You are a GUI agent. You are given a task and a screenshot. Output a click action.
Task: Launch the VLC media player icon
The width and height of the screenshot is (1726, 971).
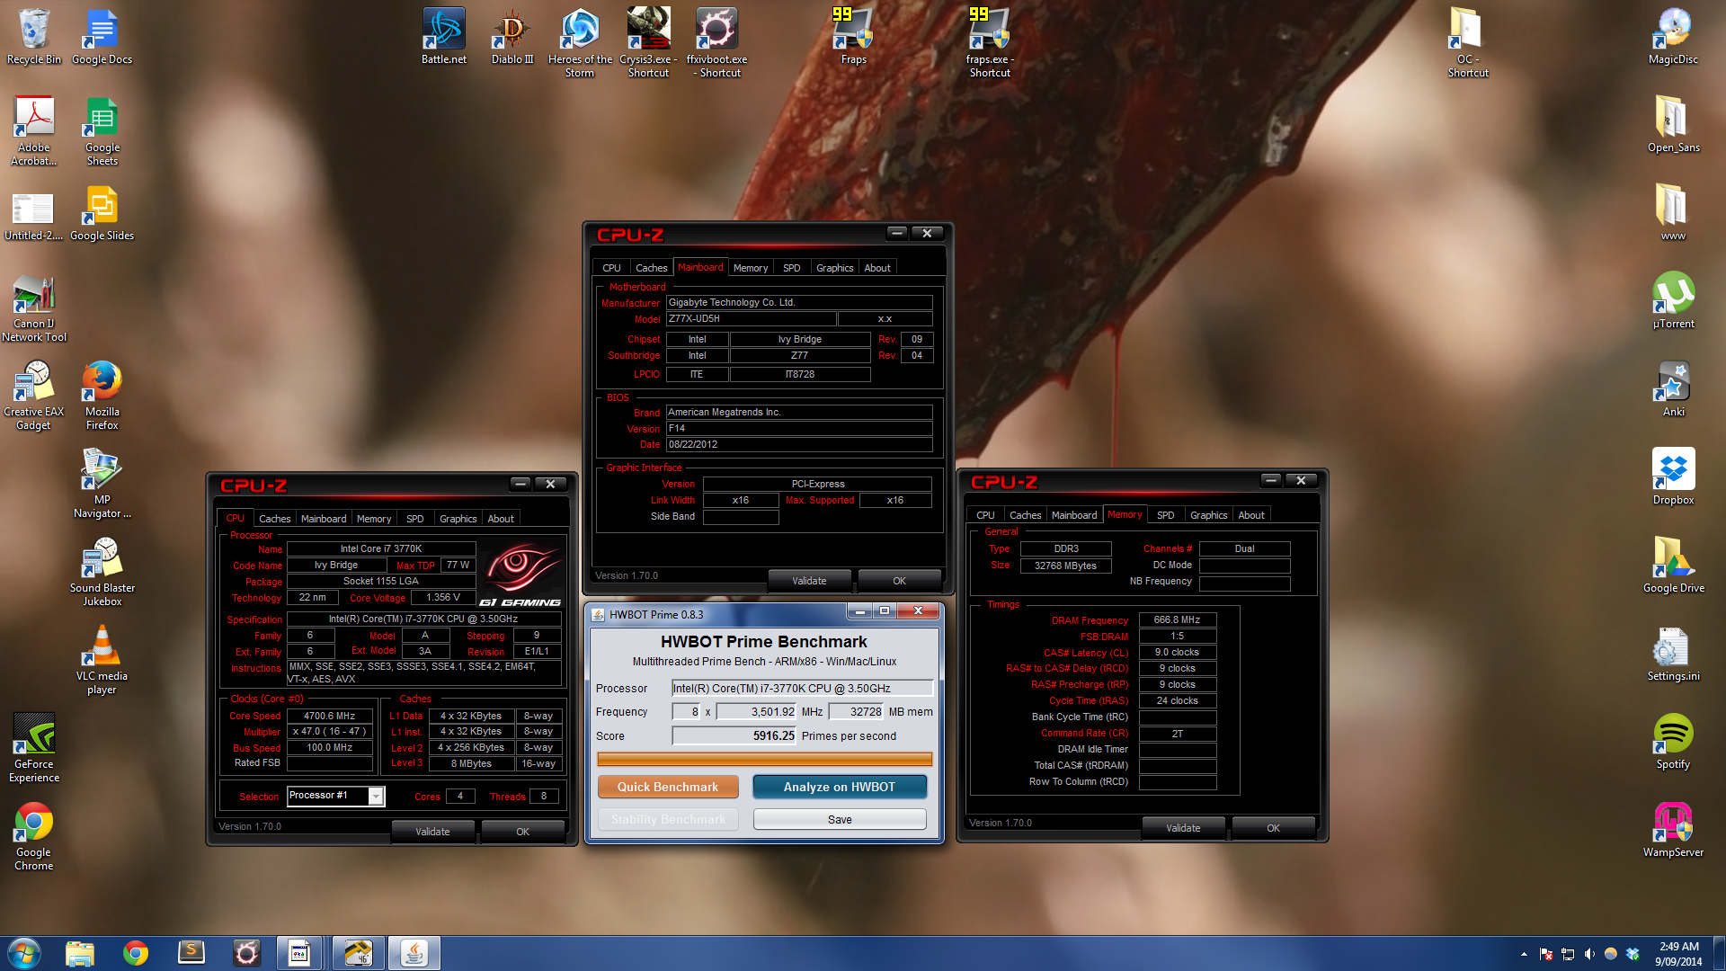click(102, 660)
